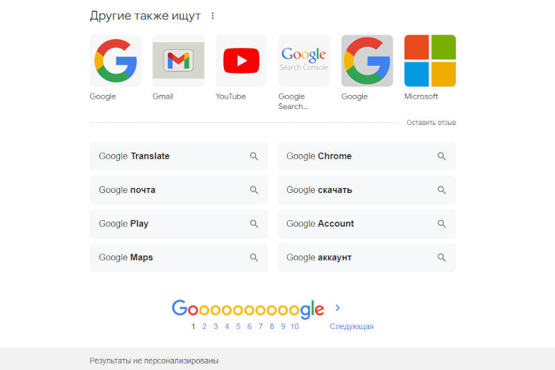Click the Оставить отзыв feedback link
The image size is (555, 370).
431,123
